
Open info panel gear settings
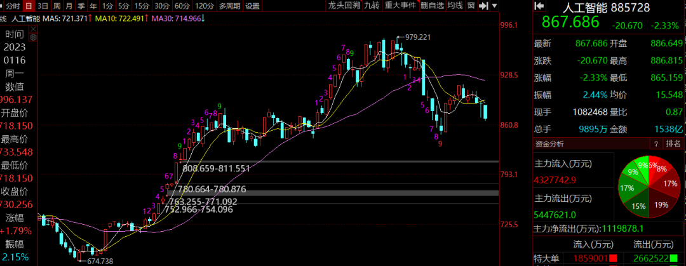tap(33, 37)
